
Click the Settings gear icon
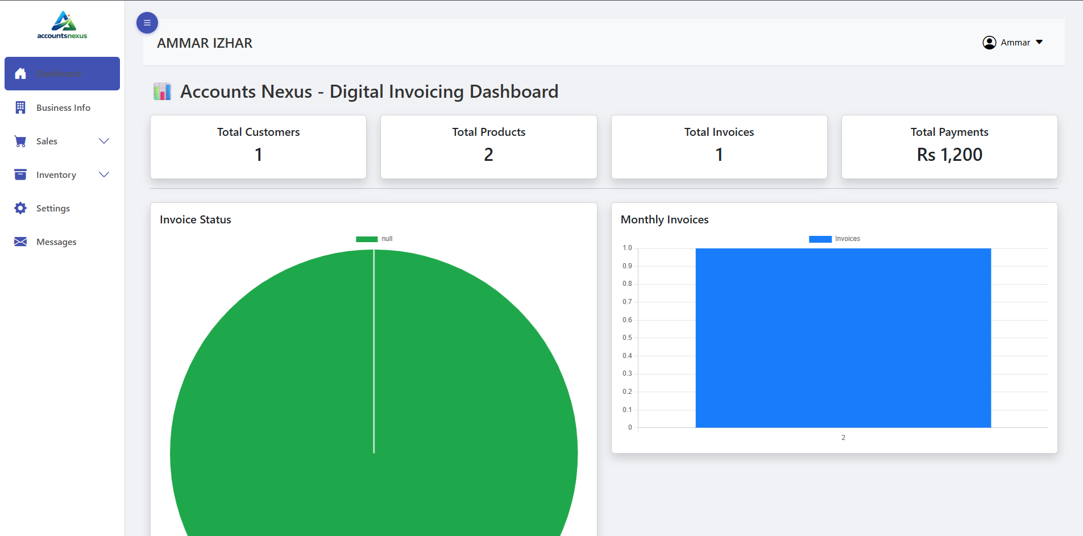(20, 208)
